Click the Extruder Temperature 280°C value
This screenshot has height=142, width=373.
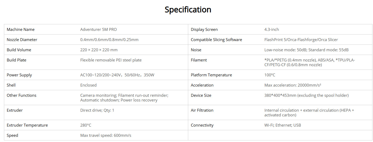click(86, 125)
